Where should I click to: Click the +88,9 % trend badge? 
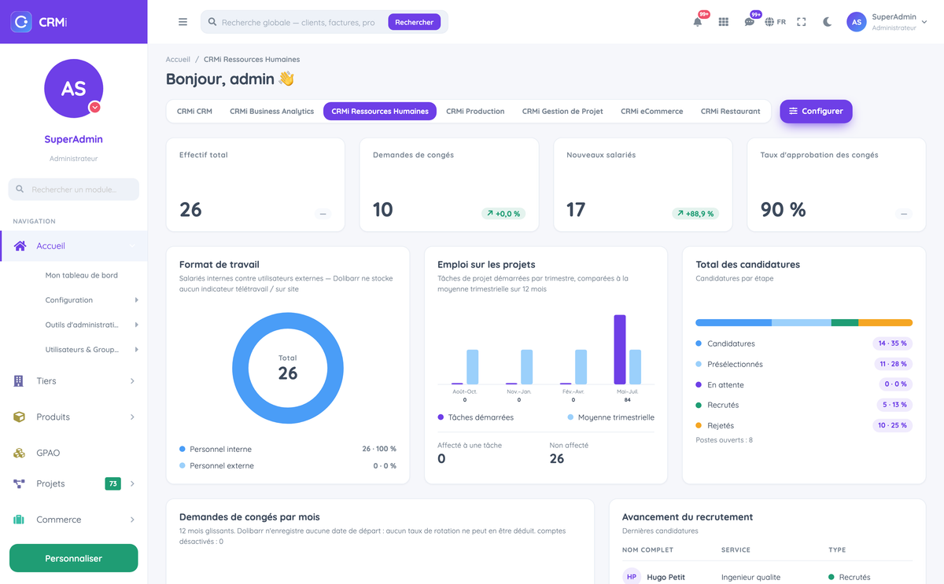point(695,213)
